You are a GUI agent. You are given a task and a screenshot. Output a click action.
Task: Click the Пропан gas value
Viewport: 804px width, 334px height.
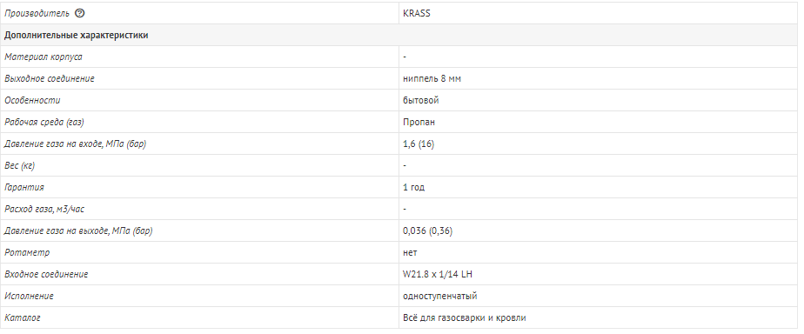click(419, 123)
